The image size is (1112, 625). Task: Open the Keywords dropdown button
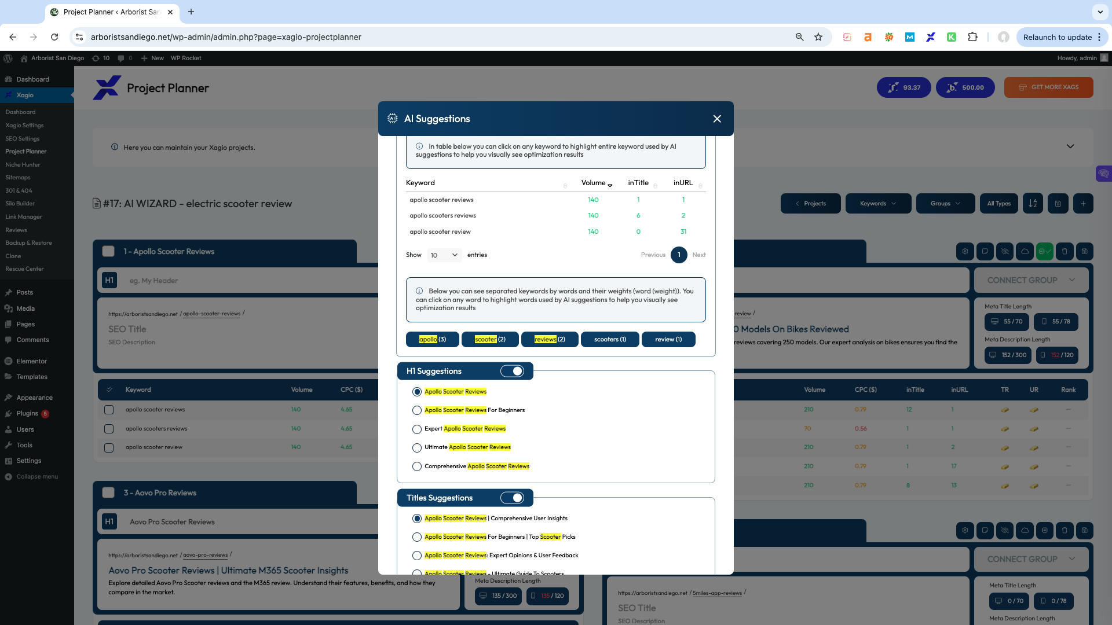pos(878,204)
